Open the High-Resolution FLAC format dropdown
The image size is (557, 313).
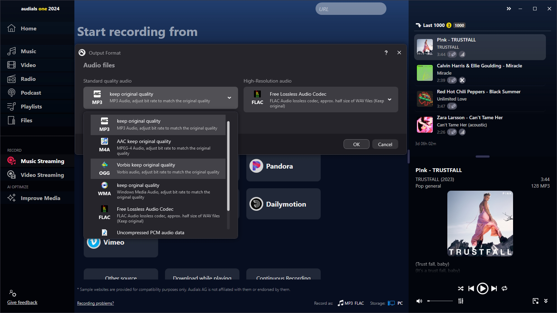[x=390, y=99]
